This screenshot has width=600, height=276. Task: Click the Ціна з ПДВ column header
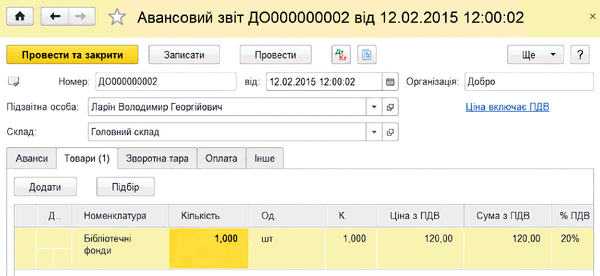tap(420, 216)
